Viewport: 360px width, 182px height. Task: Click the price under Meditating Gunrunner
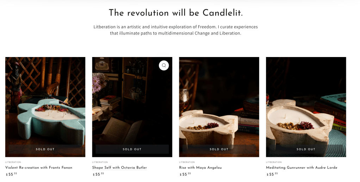tap(272, 174)
